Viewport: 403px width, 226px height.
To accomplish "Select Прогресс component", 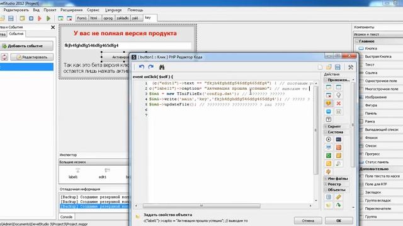I will (372, 154).
